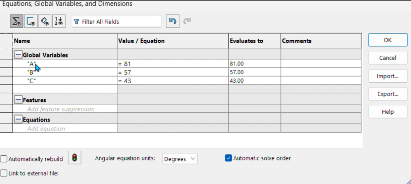
Task: Enable Link to external file checkbox
Action: (x=4, y=173)
